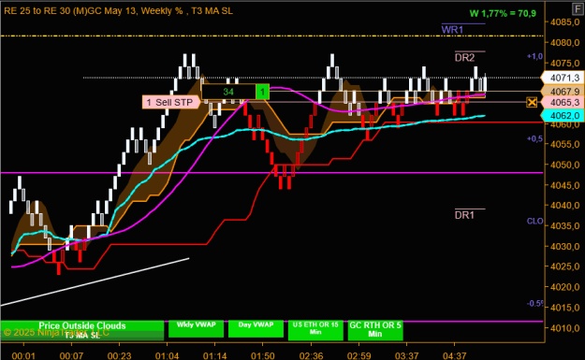Image resolution: width=585 pixels, height=360 pixels.
Task: Click the 4071,3 current price marker
Action: tap(562, 78)
